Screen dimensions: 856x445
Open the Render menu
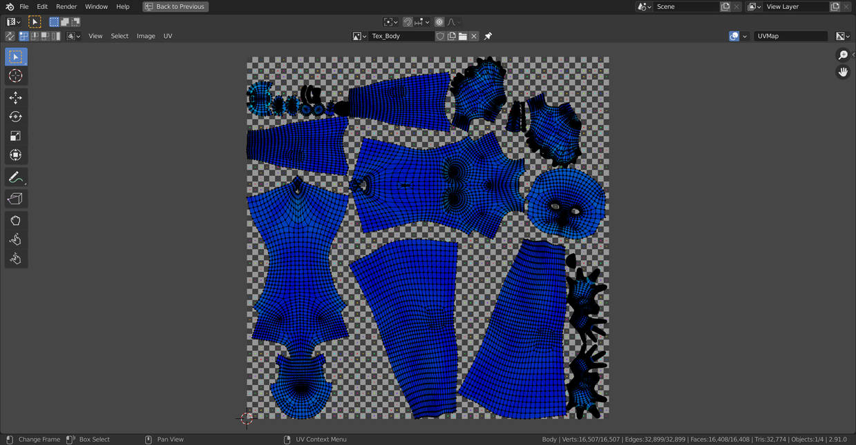[x=66, y=7]
